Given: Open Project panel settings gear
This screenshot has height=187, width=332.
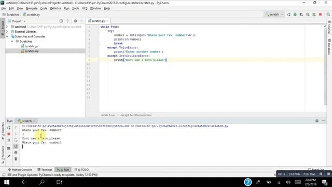Looking at the screenshot, I should tap(75, 21).
